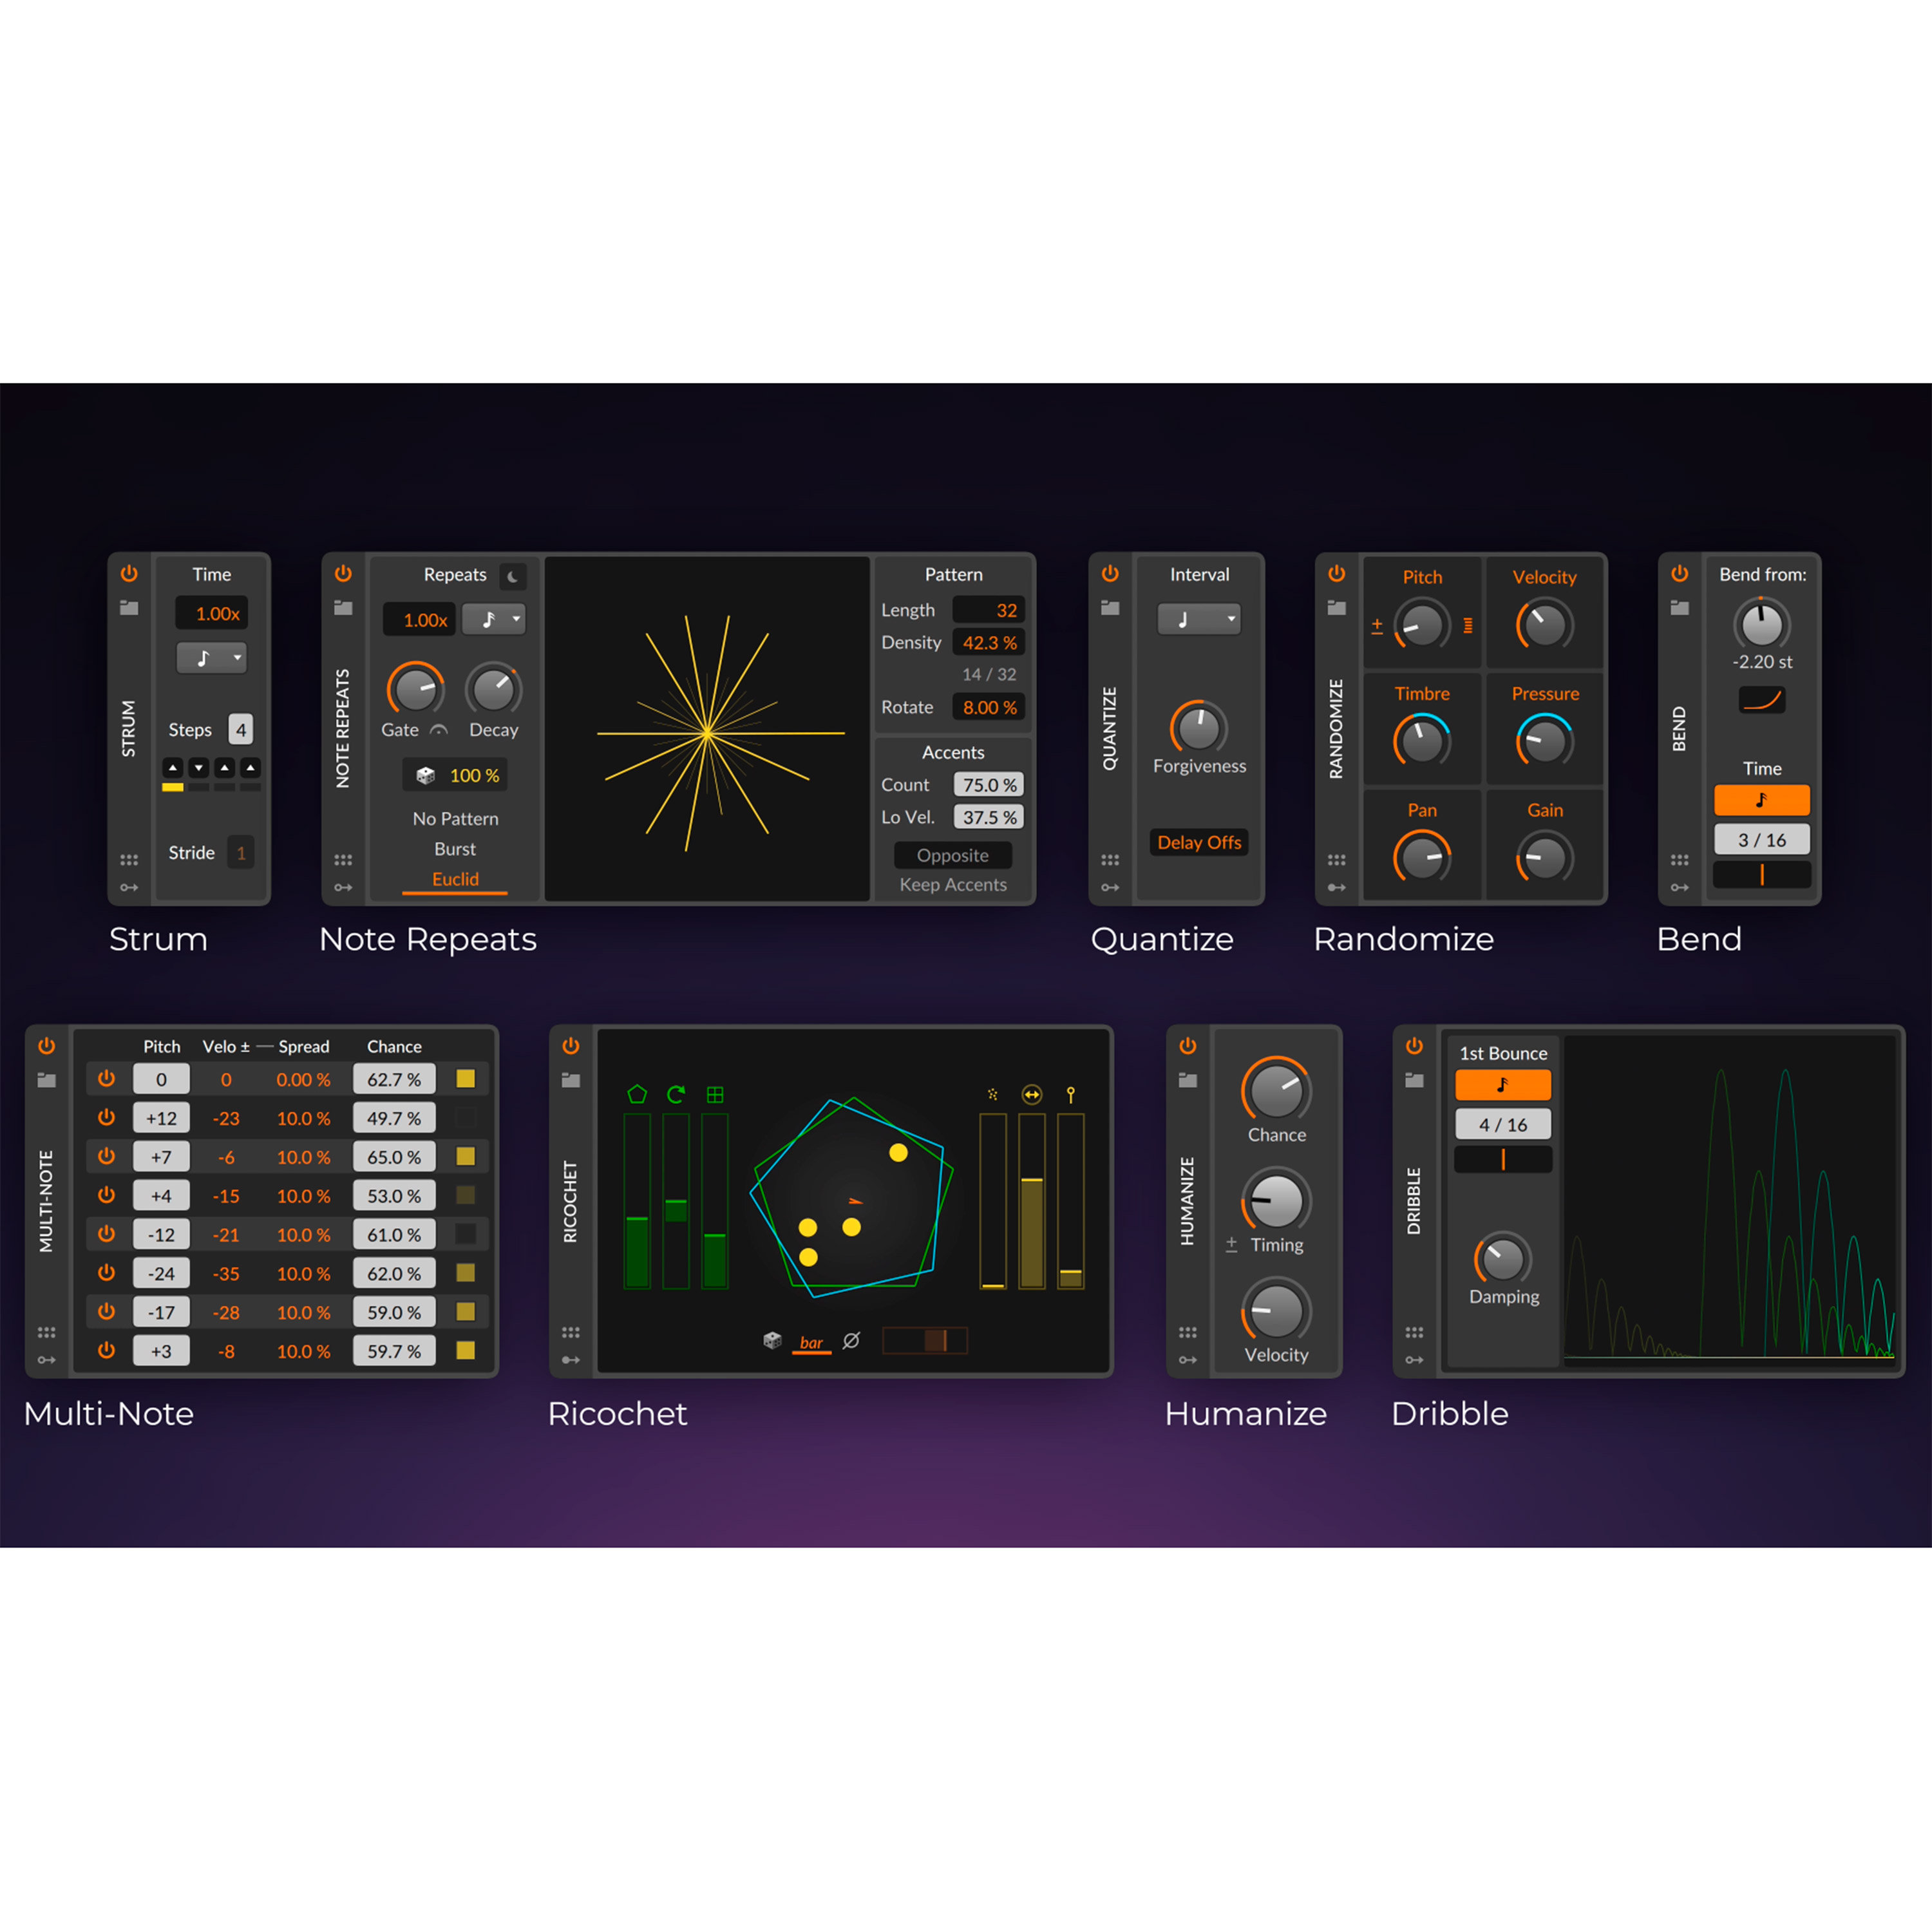This screenshot has width=1932, height=1932.
Task: Toggle Delay Offs in Quantize
Action: (x=1199, y=842)
